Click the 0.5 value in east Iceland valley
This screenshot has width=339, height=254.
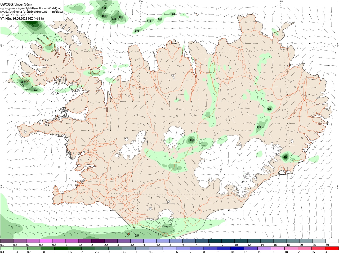click(259, 127)
